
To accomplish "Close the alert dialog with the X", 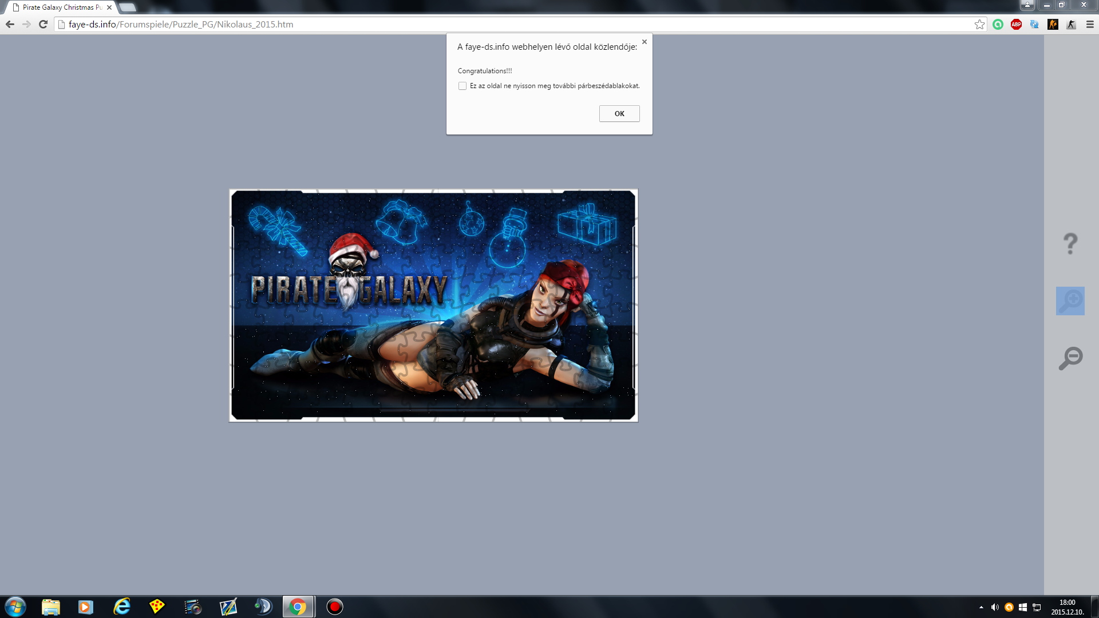I will (x=645, y=42).
